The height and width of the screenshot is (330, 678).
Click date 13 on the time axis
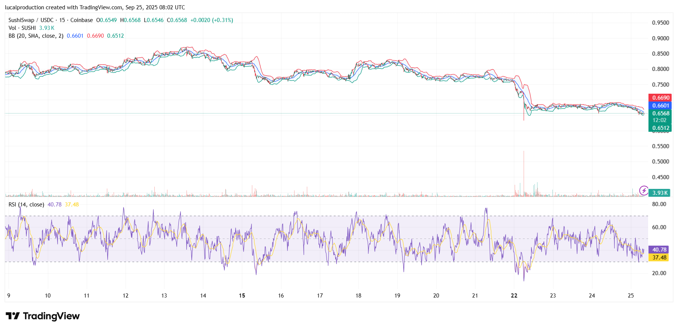tap(164, 296)
